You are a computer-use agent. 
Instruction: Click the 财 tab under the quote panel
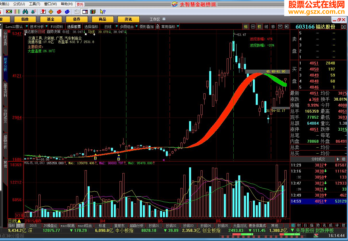click(x=299, y=226)
